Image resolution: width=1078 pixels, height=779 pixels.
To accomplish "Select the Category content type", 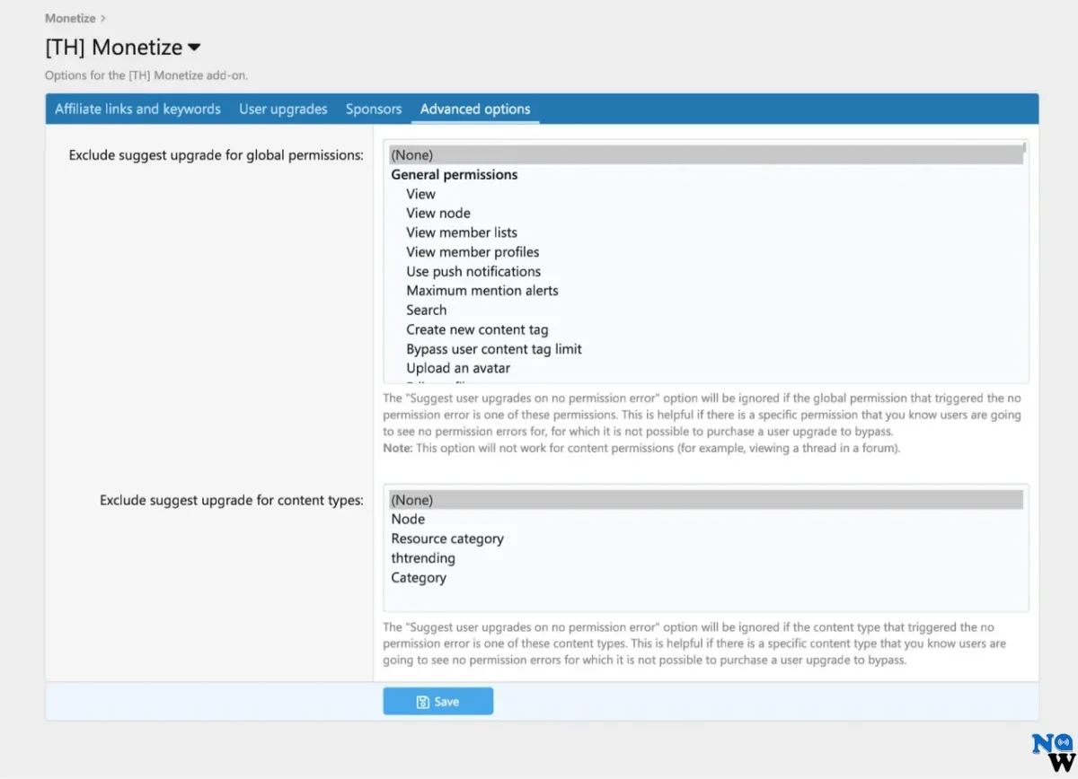I will click(x=419, y=577).
